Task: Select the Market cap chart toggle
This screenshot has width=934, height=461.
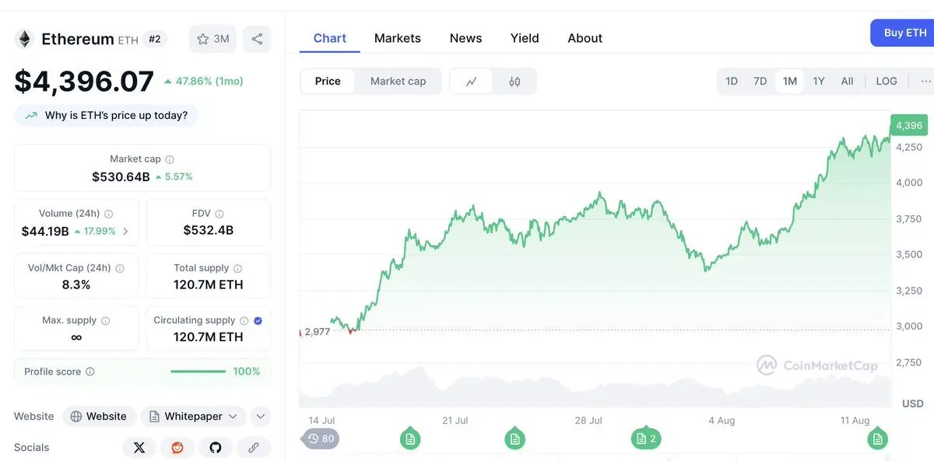Action: tap(398, 82)
